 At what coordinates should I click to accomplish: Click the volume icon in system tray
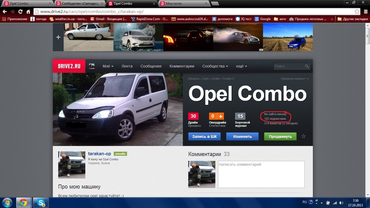coord(341,203)
